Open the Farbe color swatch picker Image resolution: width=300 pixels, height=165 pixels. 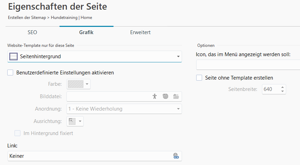tap(76, 84)
